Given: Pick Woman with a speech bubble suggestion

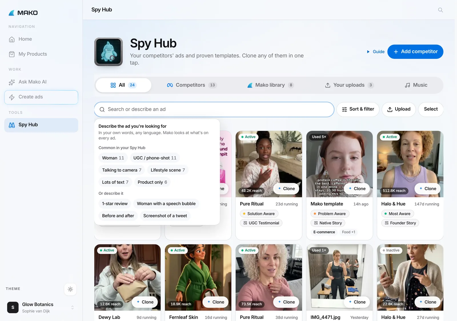Looking at the screenshot, I should point(166,204).
